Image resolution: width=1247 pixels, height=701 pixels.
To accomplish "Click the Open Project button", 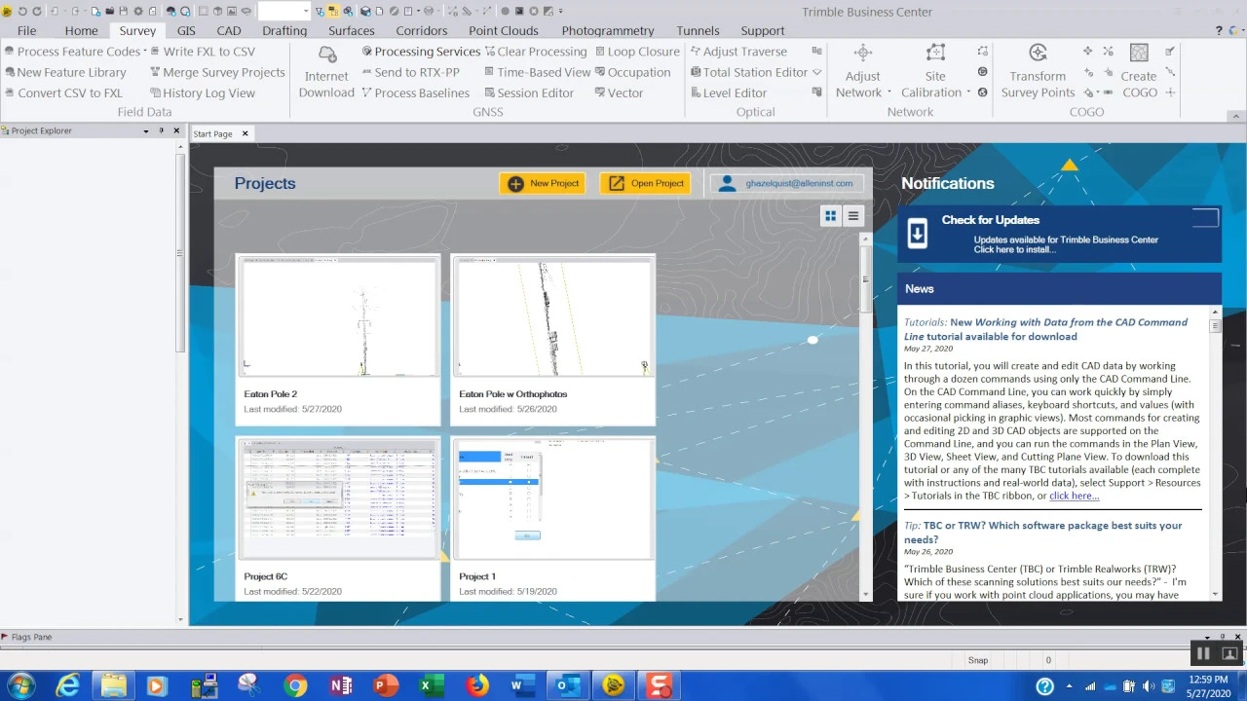I will [x=645, y=183].
